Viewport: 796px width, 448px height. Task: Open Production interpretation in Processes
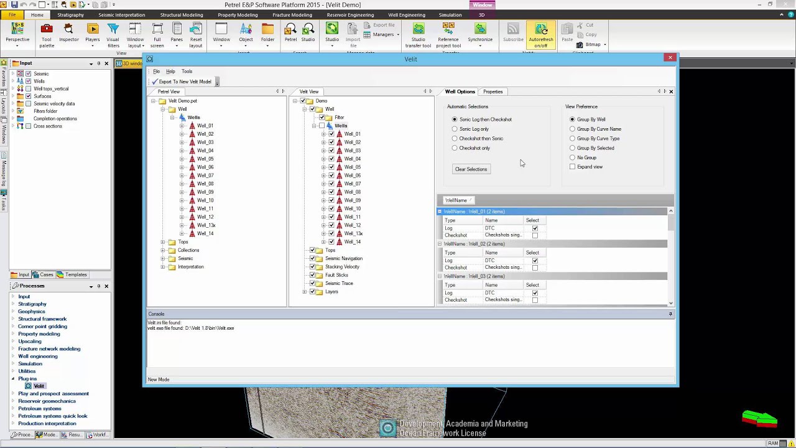(x=47, y=424)
